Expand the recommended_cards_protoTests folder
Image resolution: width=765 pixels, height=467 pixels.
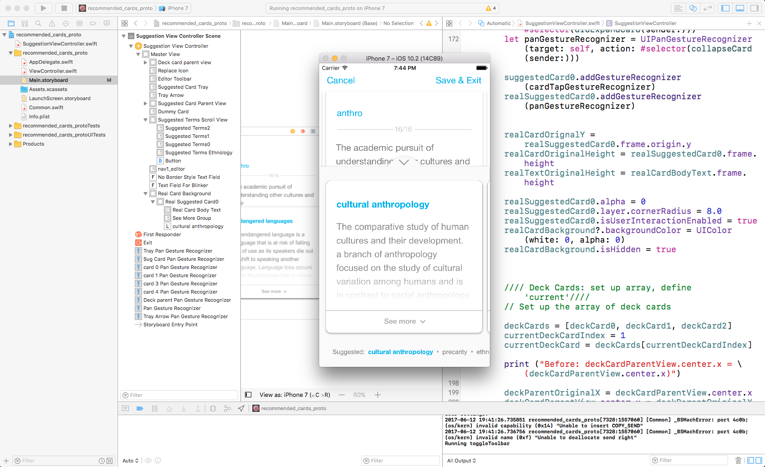(10, 126)
